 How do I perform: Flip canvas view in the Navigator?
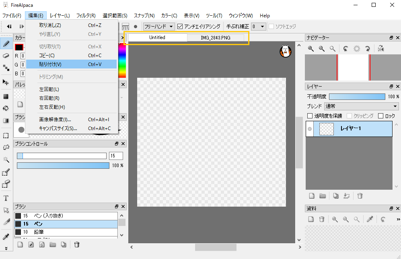(381, 49)
